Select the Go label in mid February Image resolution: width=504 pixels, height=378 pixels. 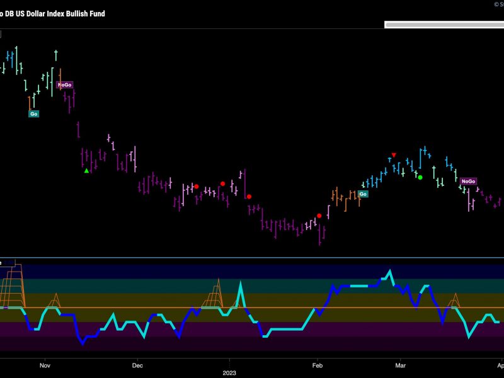pos(363,194)
